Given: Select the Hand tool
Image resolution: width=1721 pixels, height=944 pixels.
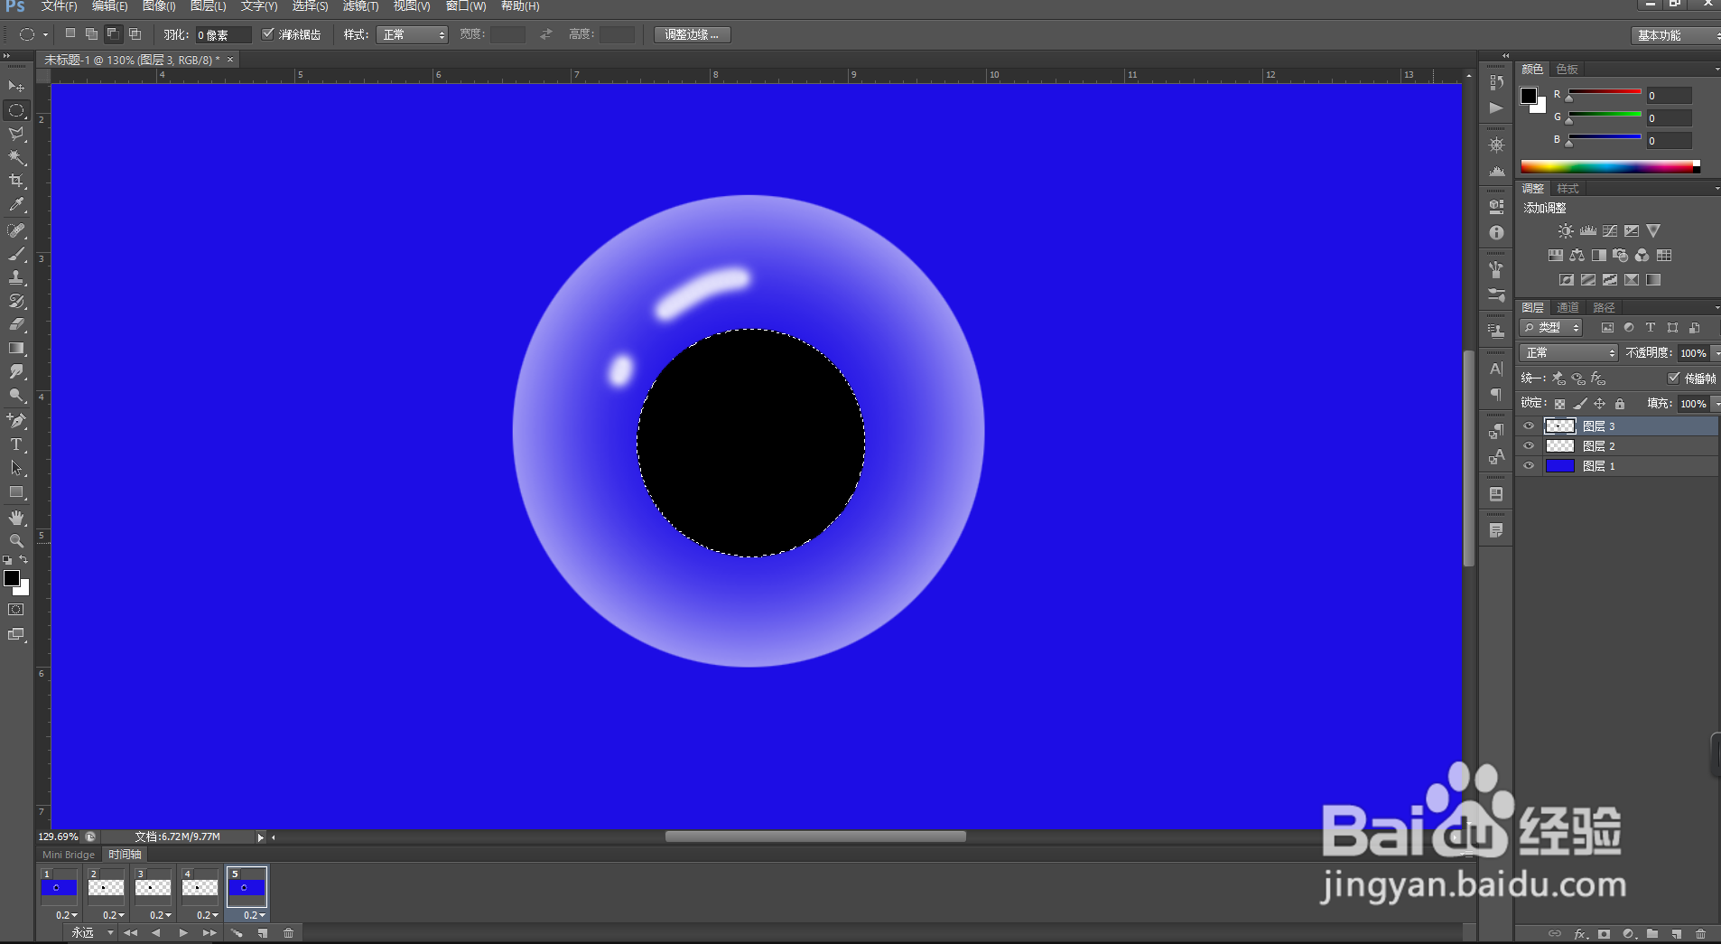Looking at the screenshot, I should (x=16, y=518).
